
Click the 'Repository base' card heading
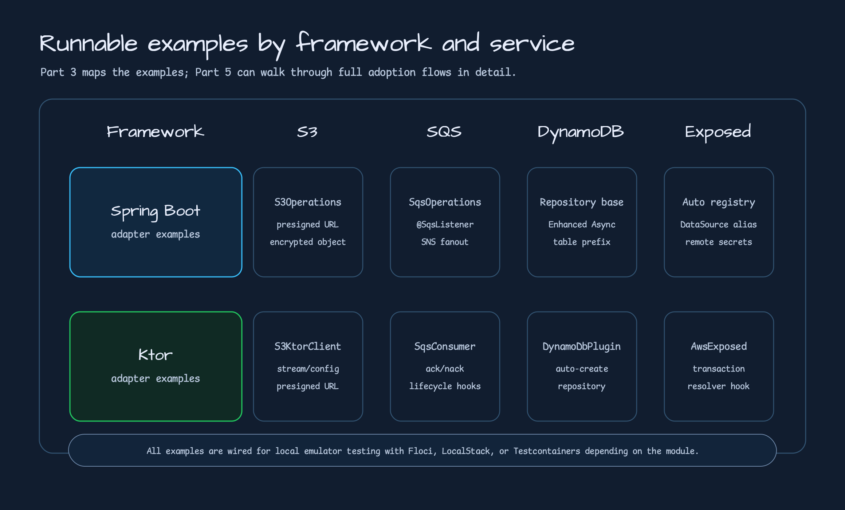[582, 202]
